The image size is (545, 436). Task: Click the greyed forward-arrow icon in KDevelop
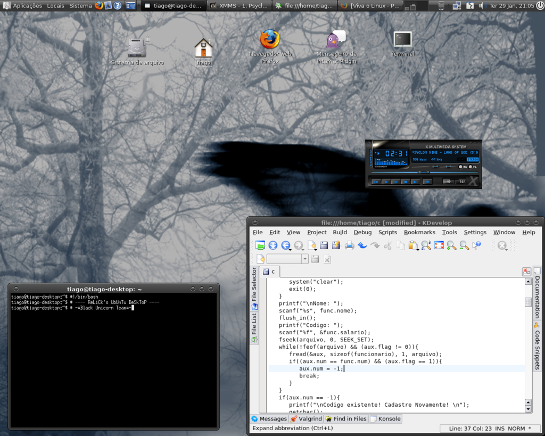298,245
